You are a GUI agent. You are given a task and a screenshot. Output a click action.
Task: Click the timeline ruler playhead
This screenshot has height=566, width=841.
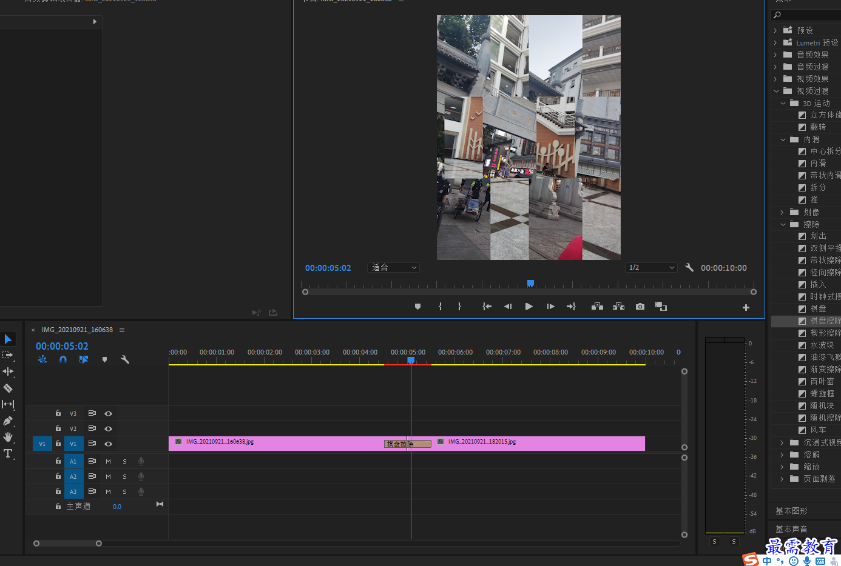tap(411, 360)
